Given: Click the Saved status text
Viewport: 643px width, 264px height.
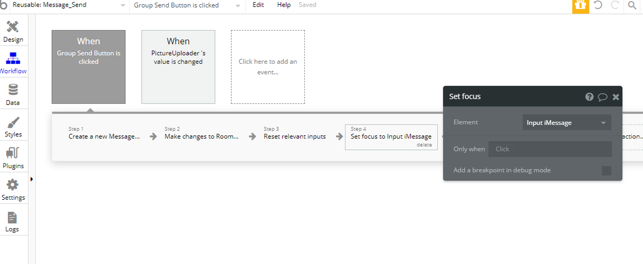Looking at the screenshot, I should (x=308, y=5).
